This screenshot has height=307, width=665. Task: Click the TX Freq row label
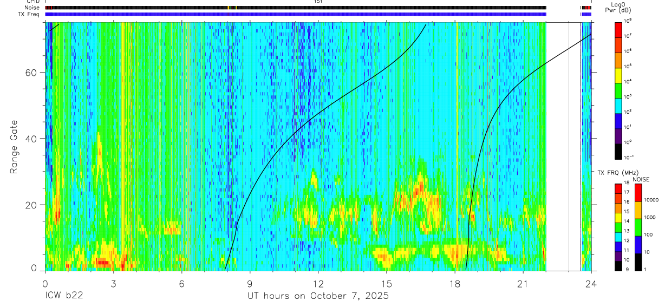tap(29, 14)
